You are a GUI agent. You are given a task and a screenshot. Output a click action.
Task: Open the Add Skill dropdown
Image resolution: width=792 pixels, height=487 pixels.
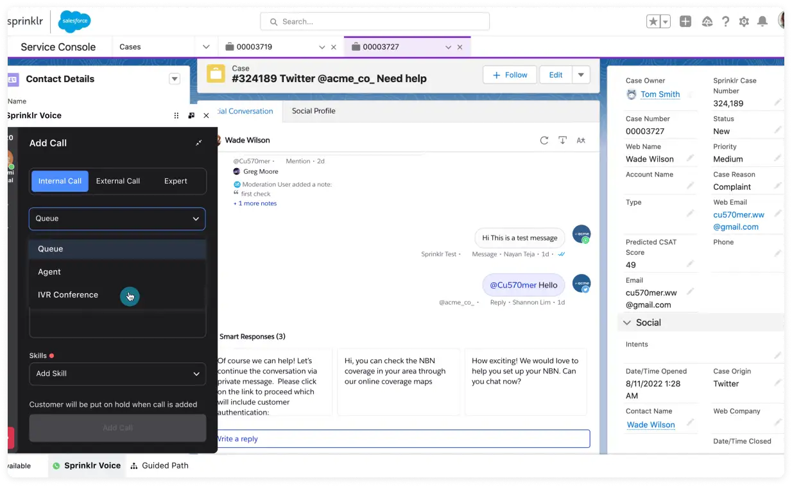pos(117,373)
